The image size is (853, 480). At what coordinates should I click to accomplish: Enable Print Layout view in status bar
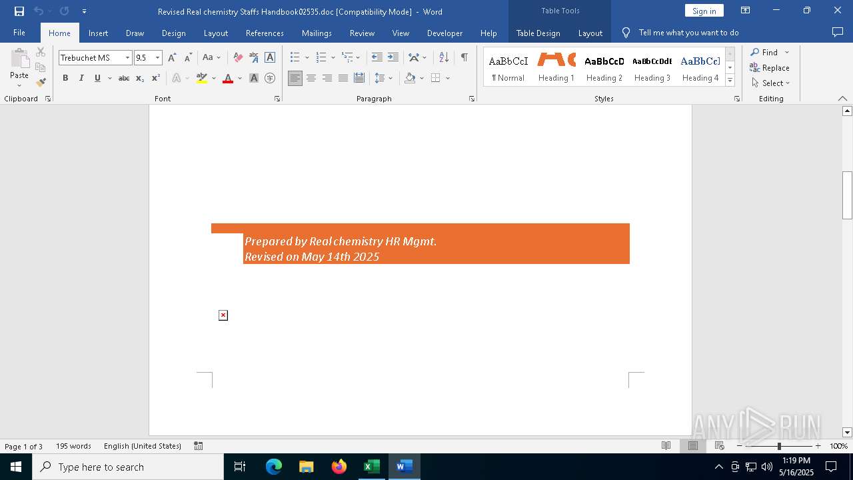point(693,446)
